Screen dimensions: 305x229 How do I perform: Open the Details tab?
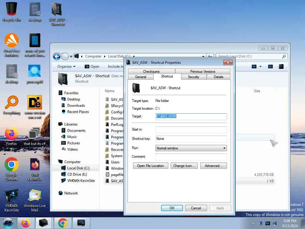(x=218, y=77)
